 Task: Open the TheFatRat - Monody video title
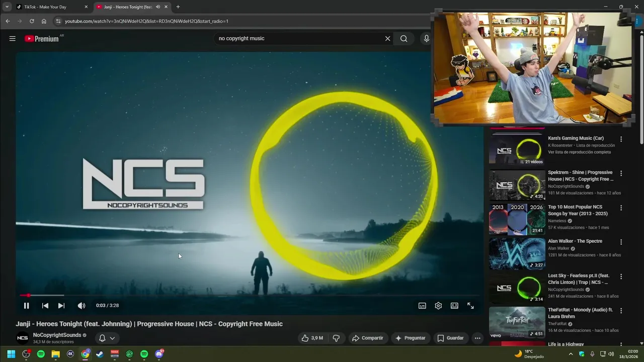point(580,313)
